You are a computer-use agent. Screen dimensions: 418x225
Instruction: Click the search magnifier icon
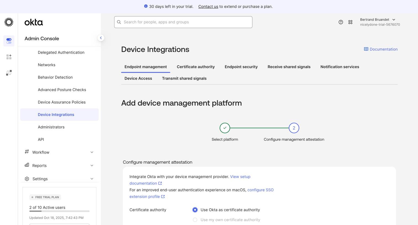(x=119, y=22)
